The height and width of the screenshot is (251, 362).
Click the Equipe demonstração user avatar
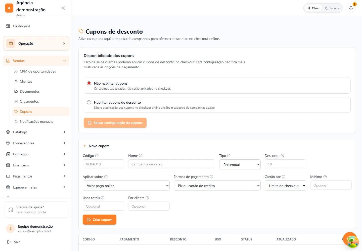(11, 228)
